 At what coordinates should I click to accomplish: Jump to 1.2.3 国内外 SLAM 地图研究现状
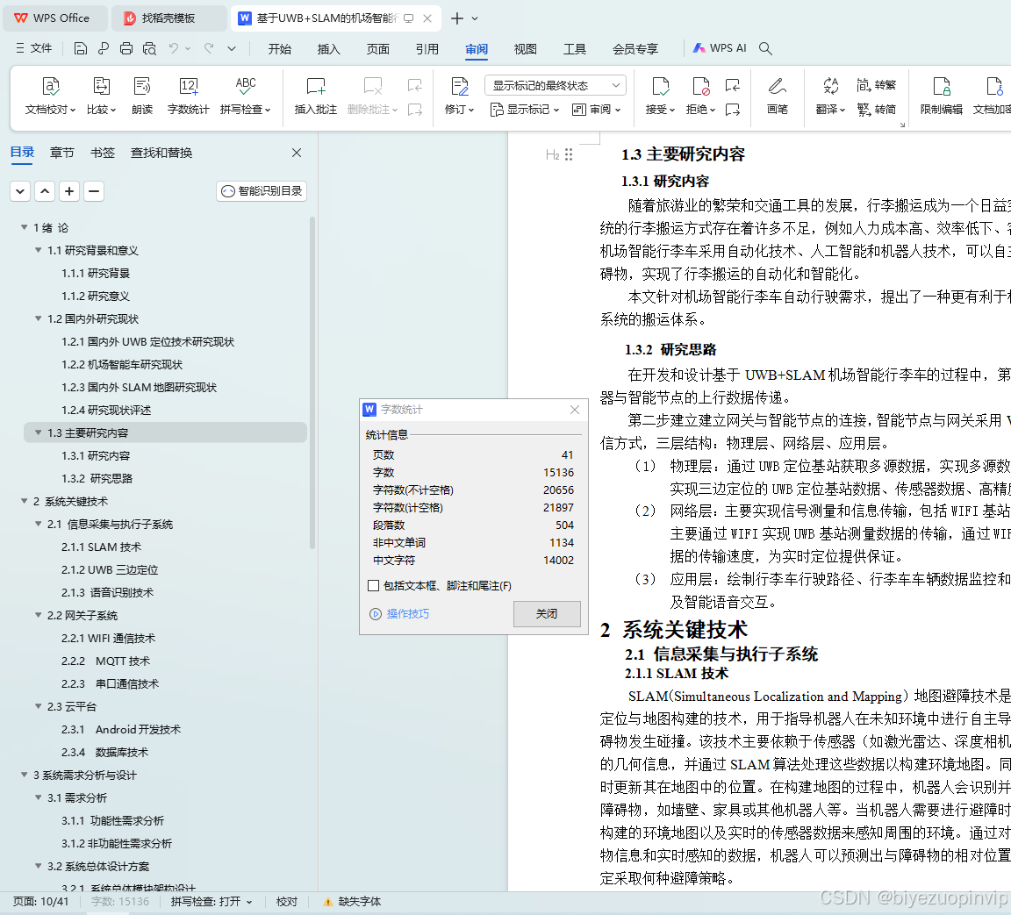click(x=140, y=387)
